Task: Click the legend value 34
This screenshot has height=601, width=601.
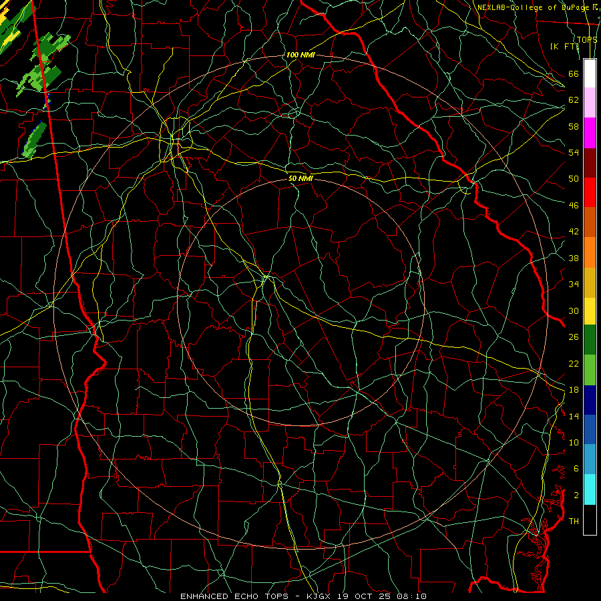Action: (x=574, y=284)
